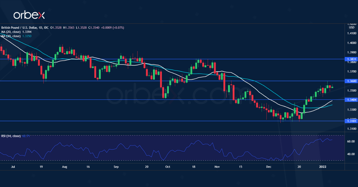Select the MA (20, close) indicator label
Screen dimensions: 358x187
coord(10,32)
